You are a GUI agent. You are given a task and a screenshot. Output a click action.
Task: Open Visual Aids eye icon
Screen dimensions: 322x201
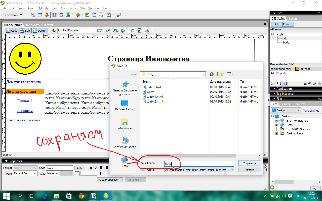coord(147,31)
